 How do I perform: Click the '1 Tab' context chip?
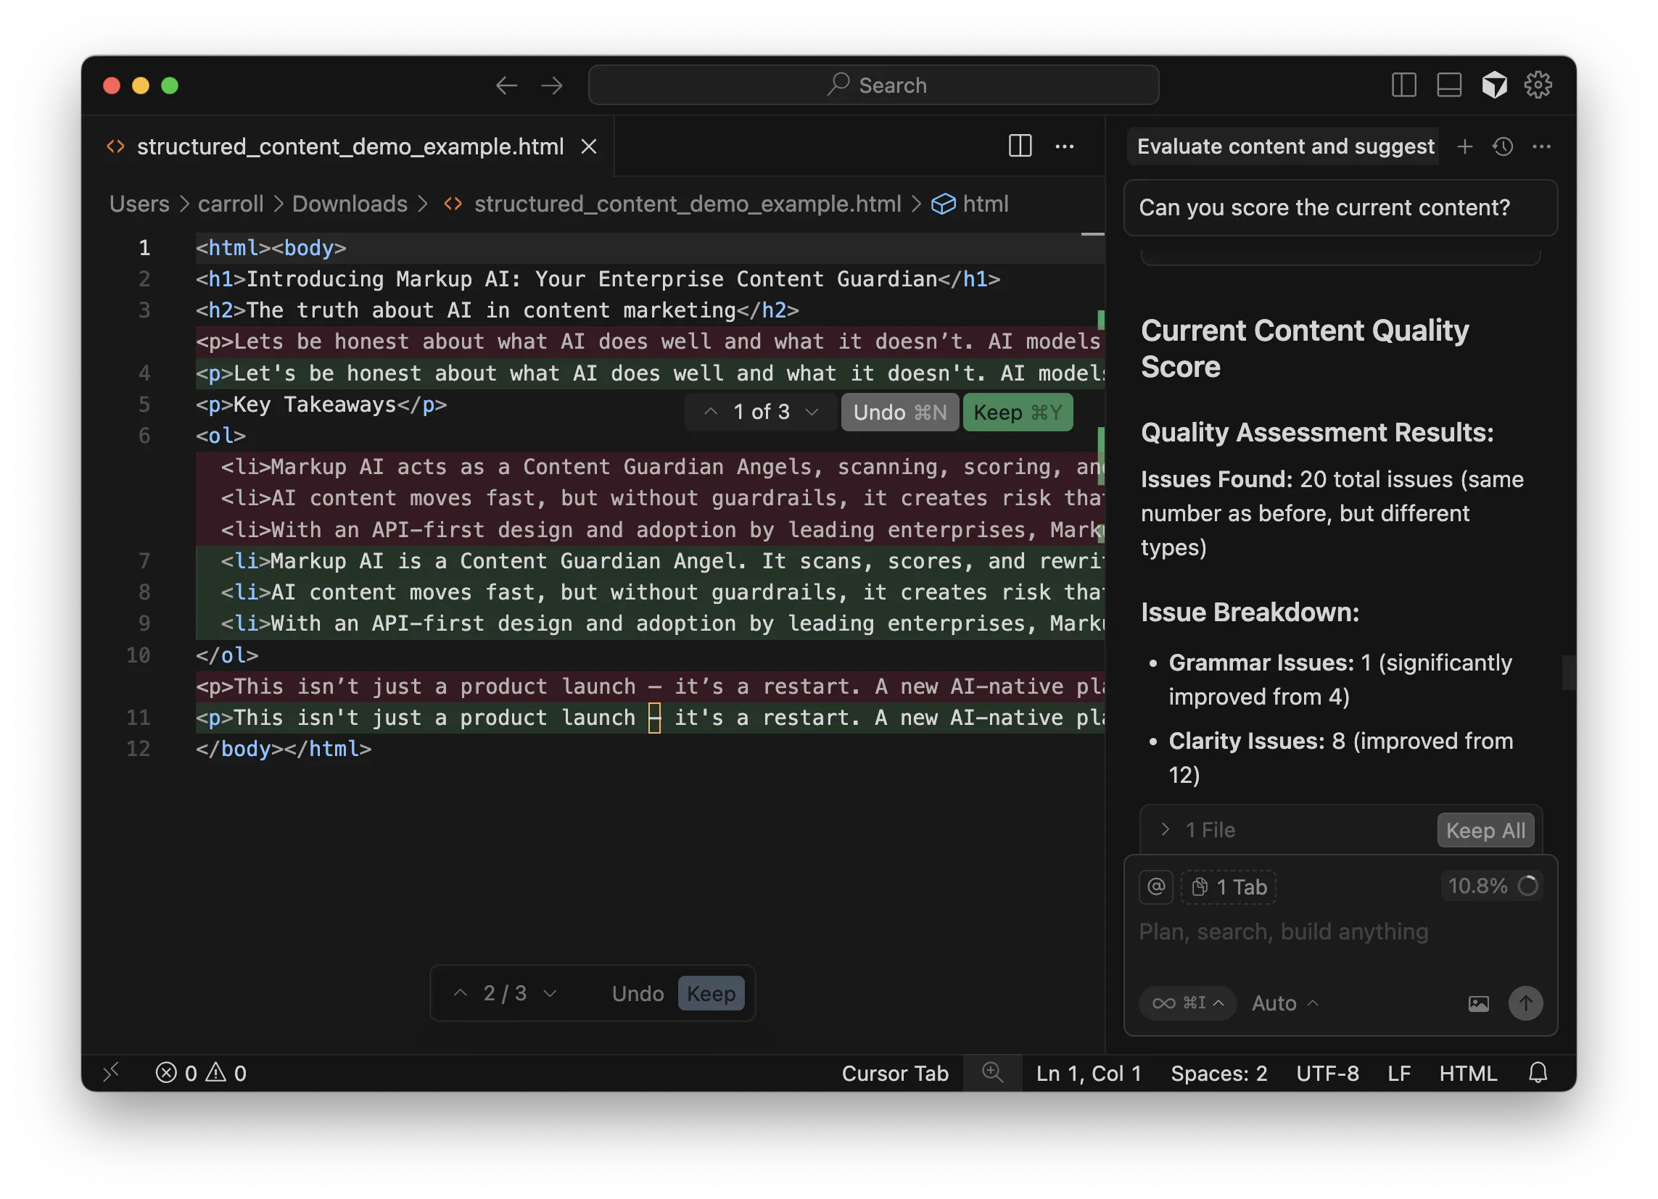pos(1228,887)
